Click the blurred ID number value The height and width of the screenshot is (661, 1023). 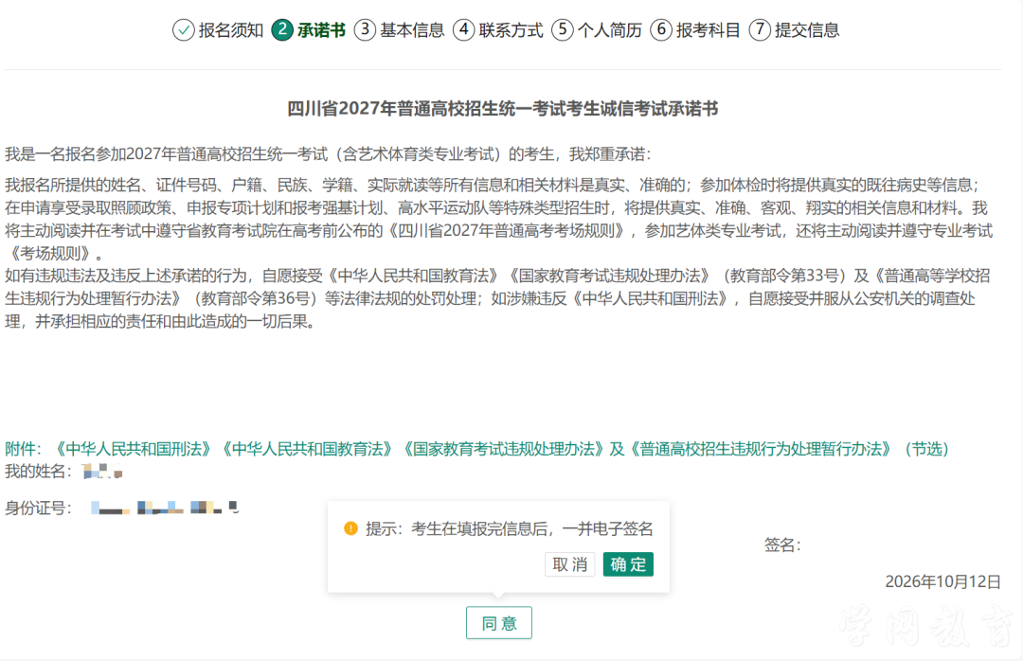(165, 508)
